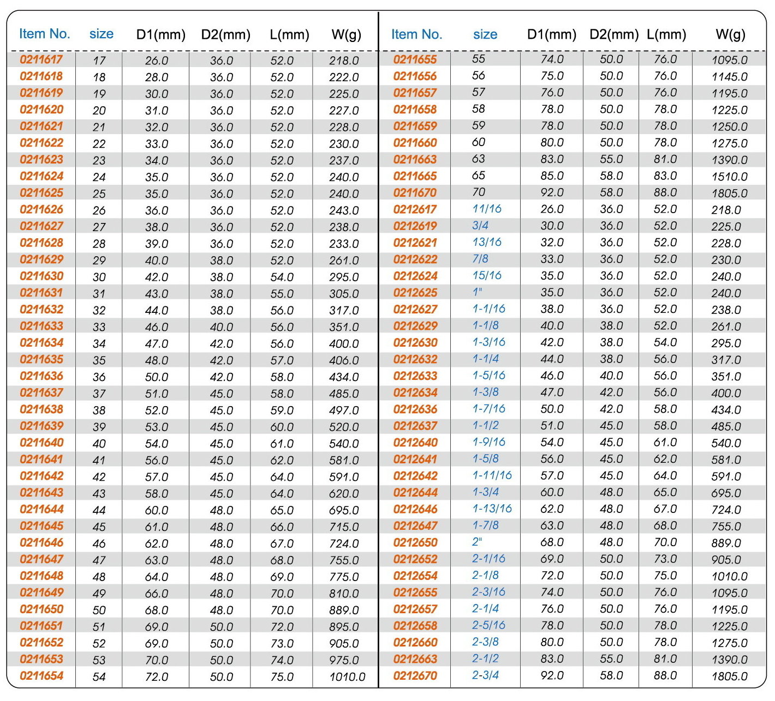Click L value 83.0 in row 0211665
This screenshot has width=775, height=701.
tap(665, 176)
